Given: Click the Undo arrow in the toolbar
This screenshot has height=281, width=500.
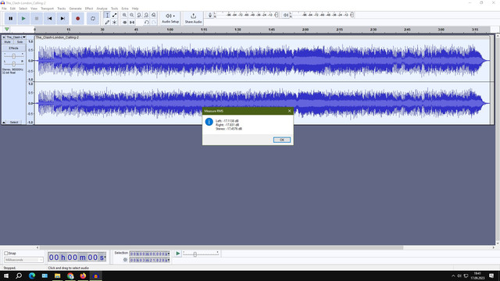Looking at the screenshot, I should pos(146,23).
